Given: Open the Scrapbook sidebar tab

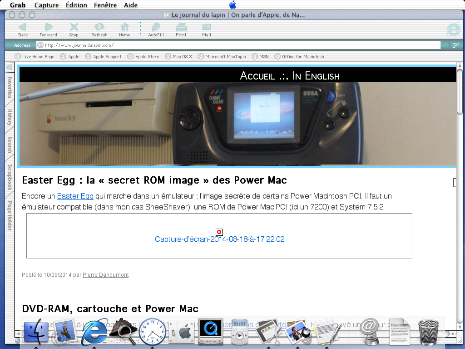Looking at the screenshot, I should 10,177.
